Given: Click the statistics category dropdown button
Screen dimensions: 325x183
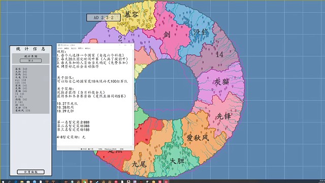Looking at the screenshot, I should click(x=30, y=60).
